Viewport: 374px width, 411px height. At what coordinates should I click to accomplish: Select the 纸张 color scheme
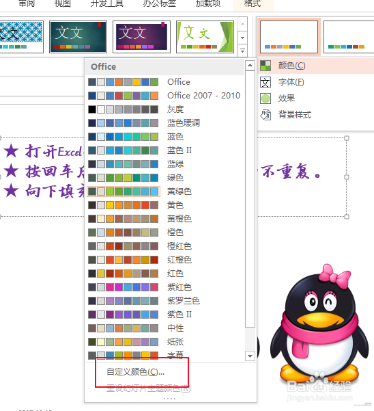(x=164, y=342)
